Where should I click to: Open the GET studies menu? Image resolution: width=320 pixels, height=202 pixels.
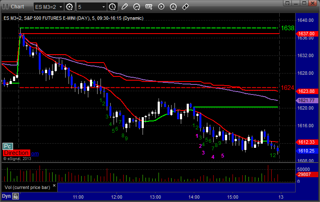(149, 7)
